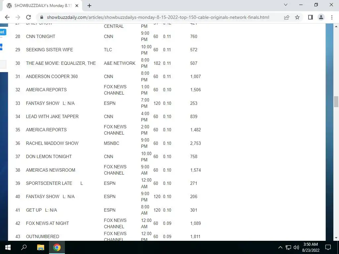Open network status tray icon
This screenshot has width=339, height=254.
pyautogui.click(x=288, y=247)
